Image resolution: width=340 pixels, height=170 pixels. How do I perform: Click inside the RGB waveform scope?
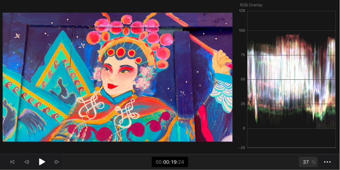point(291,79)
